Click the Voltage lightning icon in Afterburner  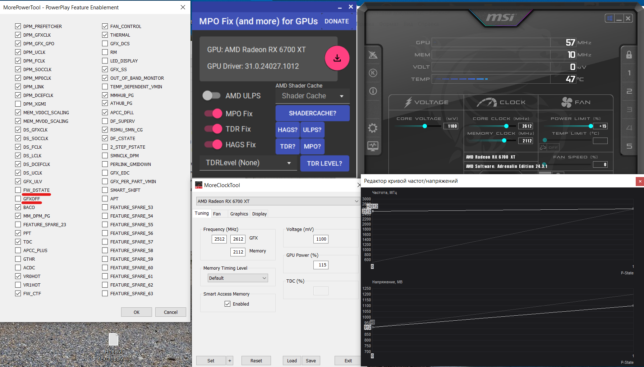point(408,102)
